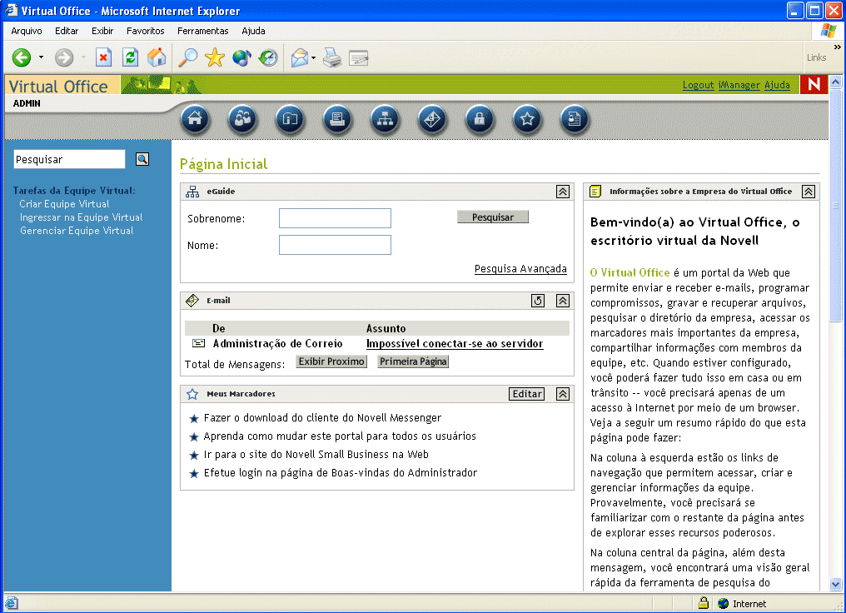Open the document round navigation icon
Viewport: 846px width, 613px height.
coord(575,119)
